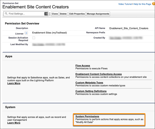Viewport: 155px width, 129px height.
Task: Click 'Permissions to access custom settings' text
Action: [x=96, y=94]
